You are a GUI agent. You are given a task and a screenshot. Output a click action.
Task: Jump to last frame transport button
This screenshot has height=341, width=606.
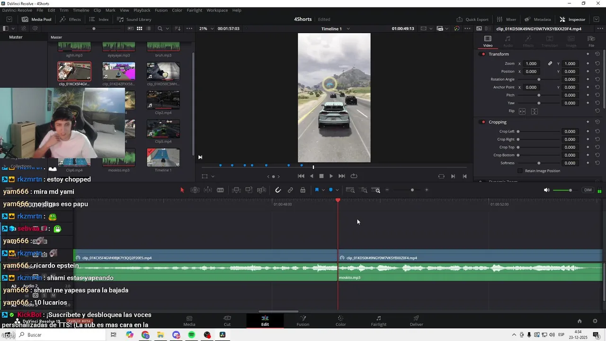342,176
